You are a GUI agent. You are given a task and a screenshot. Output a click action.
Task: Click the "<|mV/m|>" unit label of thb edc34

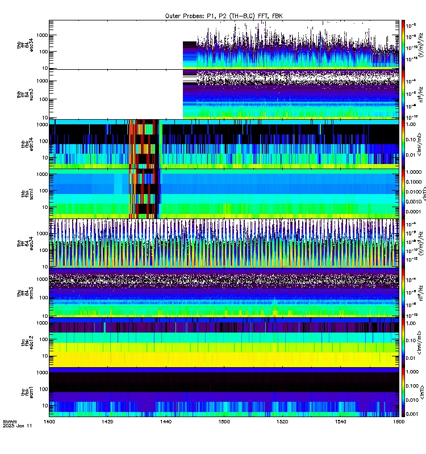coord(419,144)
